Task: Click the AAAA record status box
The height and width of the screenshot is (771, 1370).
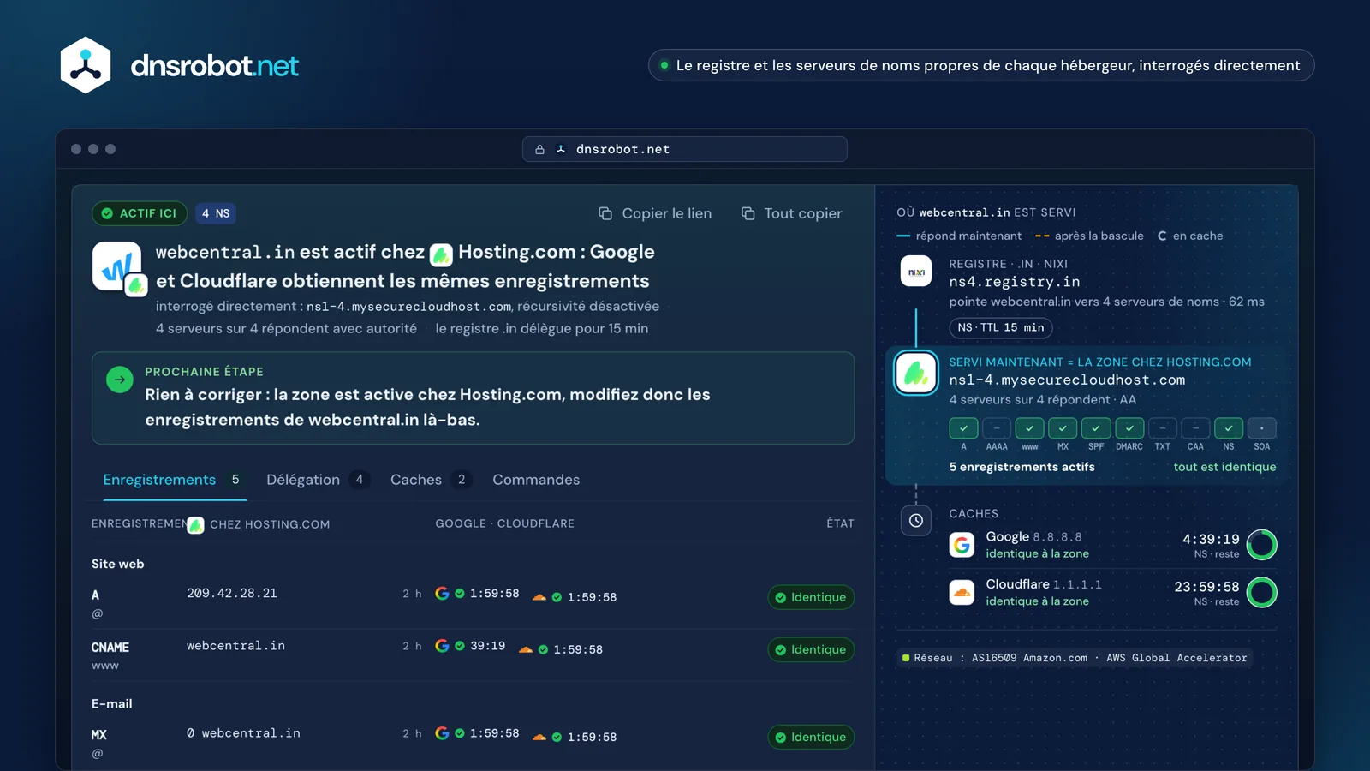Action: click(997, 427)
